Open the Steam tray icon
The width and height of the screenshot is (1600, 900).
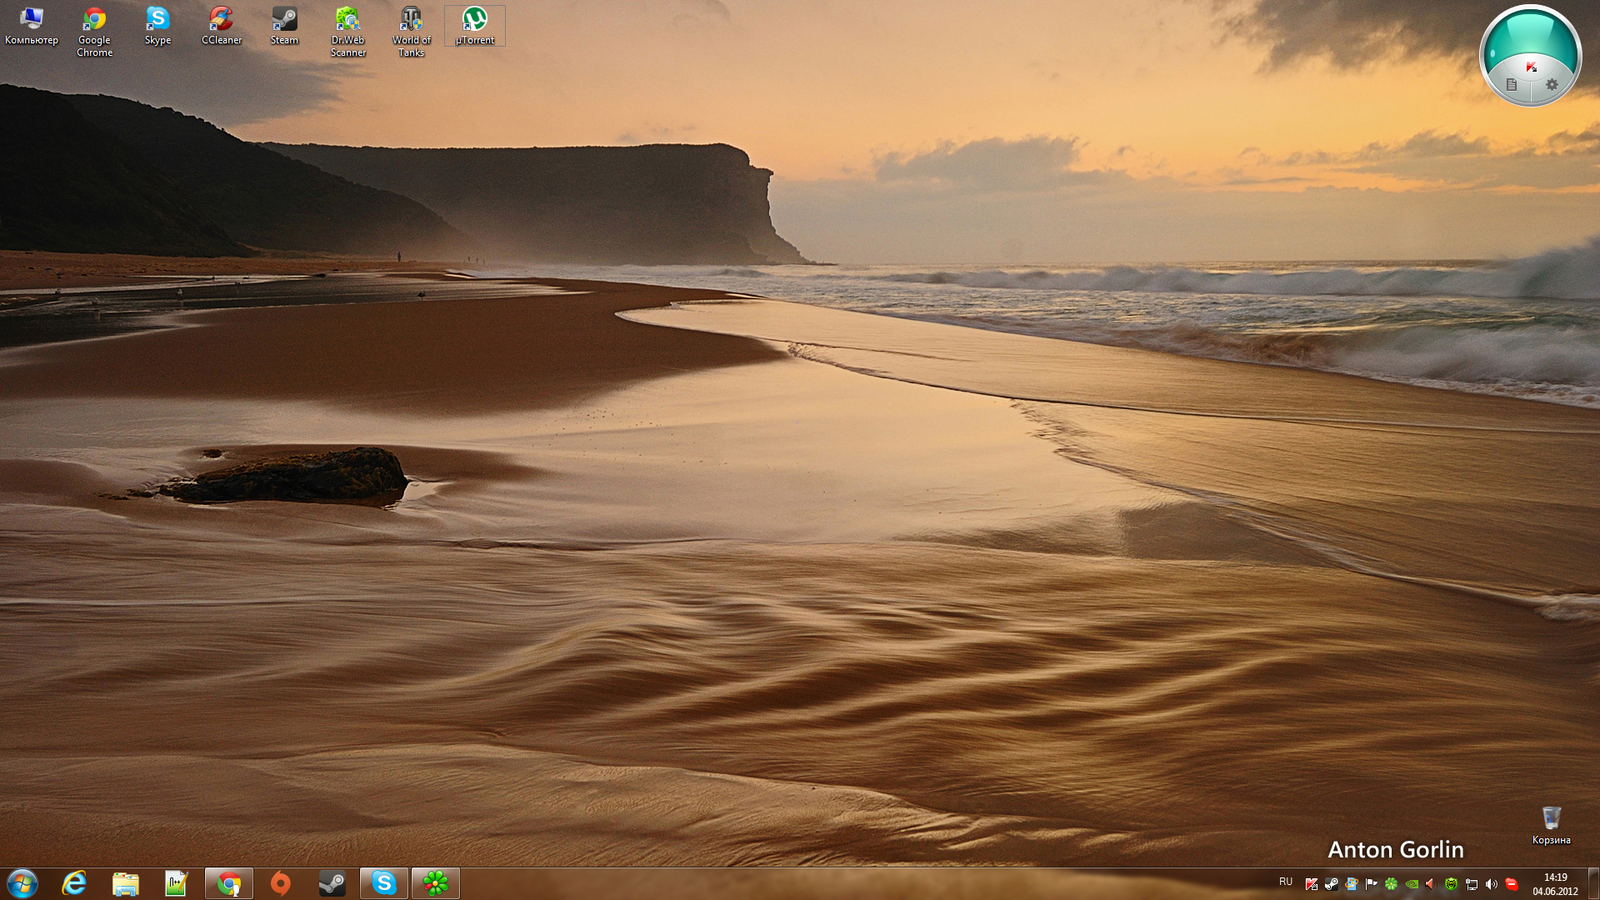pyautogui.click(x=1332, y=884)
